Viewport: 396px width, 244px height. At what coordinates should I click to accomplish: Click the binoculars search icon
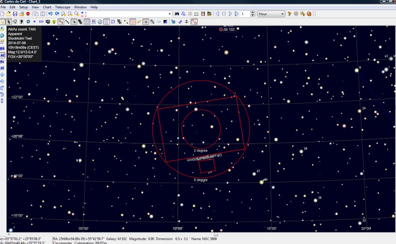(x=177, y=14)
